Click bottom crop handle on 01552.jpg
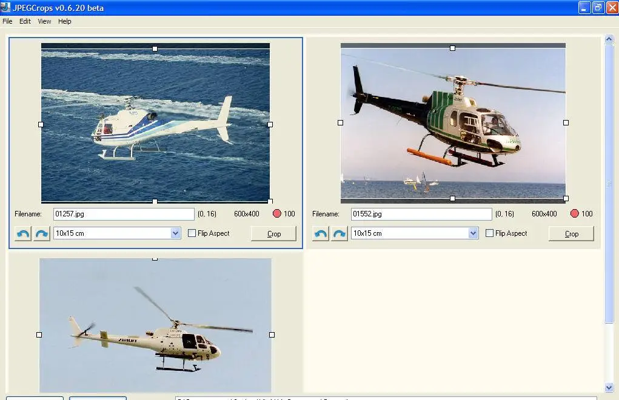Viewport: 619px width, 400px height. tap(452, 198)
